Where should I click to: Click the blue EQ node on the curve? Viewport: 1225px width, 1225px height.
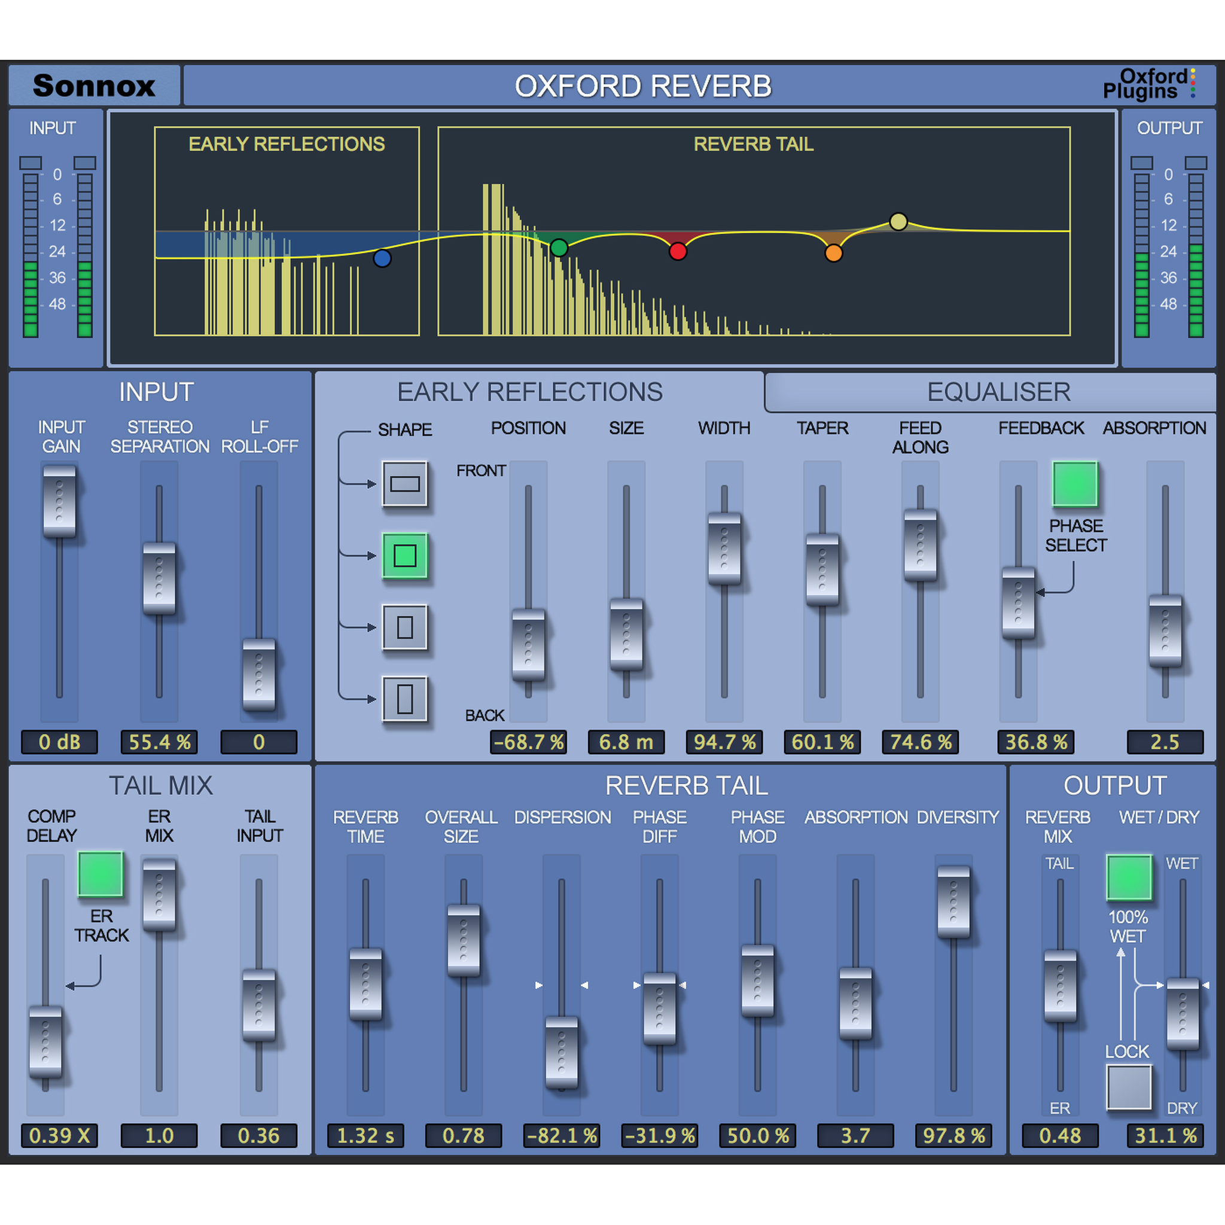(382, 258)
